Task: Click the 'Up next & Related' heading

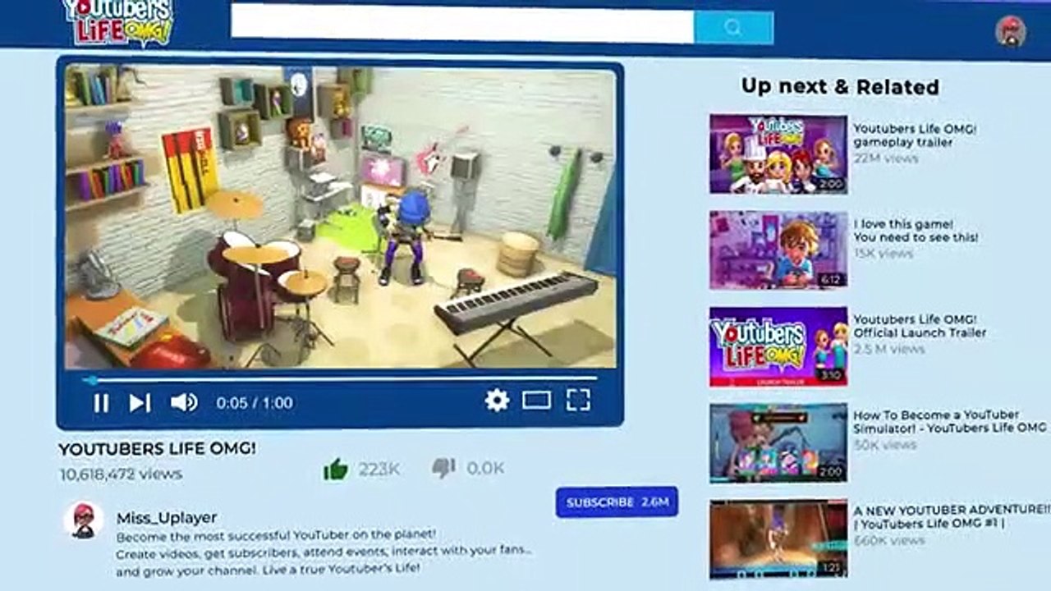Action: pyautogui.click(x=840, y=86)
